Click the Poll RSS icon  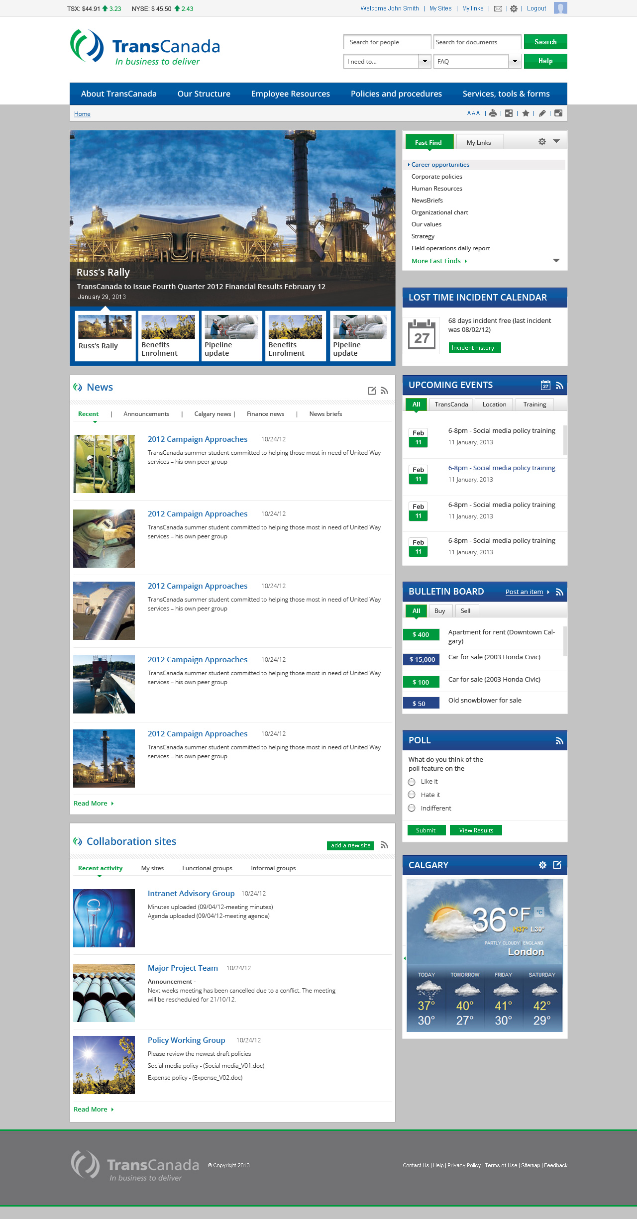pyautogui.click(x=559, y=741)
